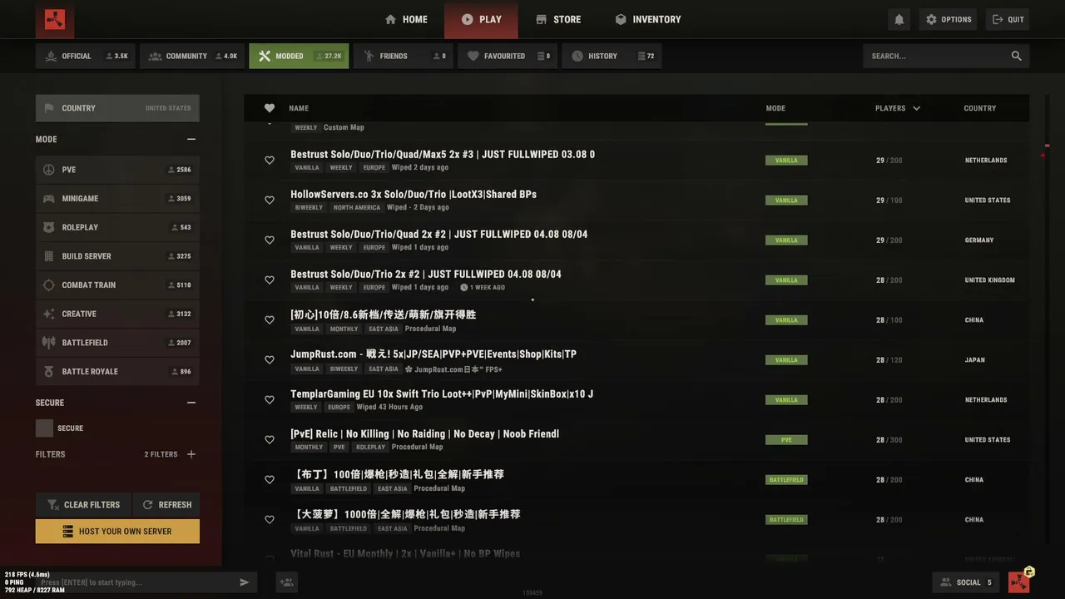The width and height of the screenshot is (1065, 599).
Task: Open the Country filter dropdown
Action: coord(117,108)
